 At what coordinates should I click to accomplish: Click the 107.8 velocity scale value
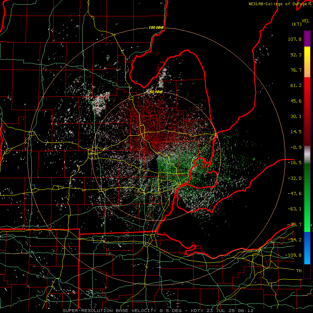[295, 39]
